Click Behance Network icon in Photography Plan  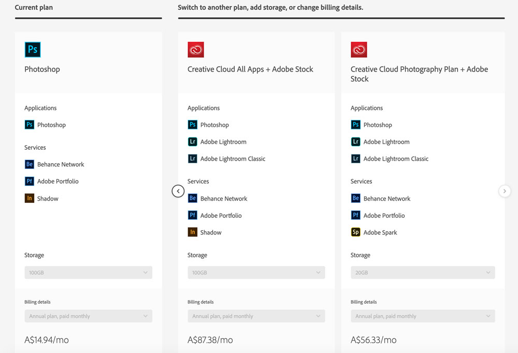(x=356, y=199)
